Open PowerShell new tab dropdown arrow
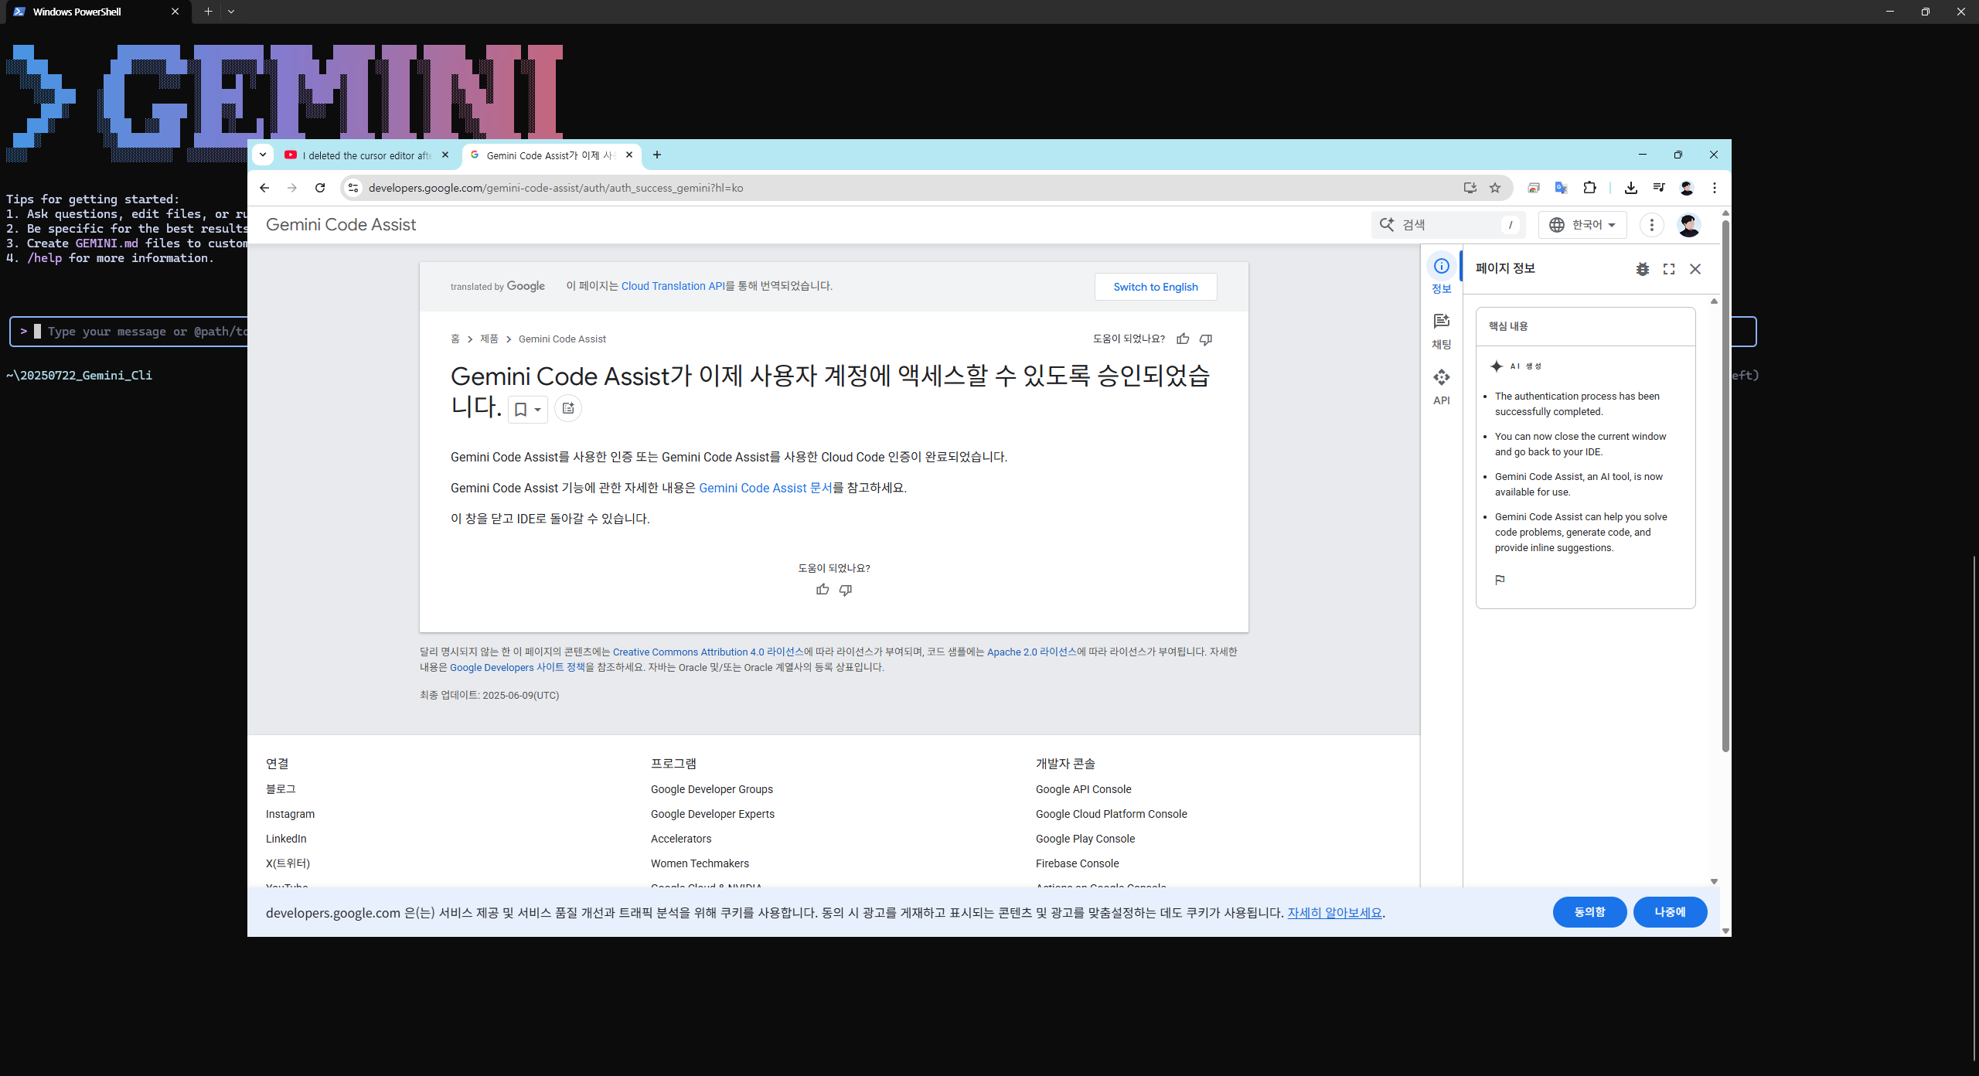The width and height of the screenshot is (1979, 1076). 231,12
